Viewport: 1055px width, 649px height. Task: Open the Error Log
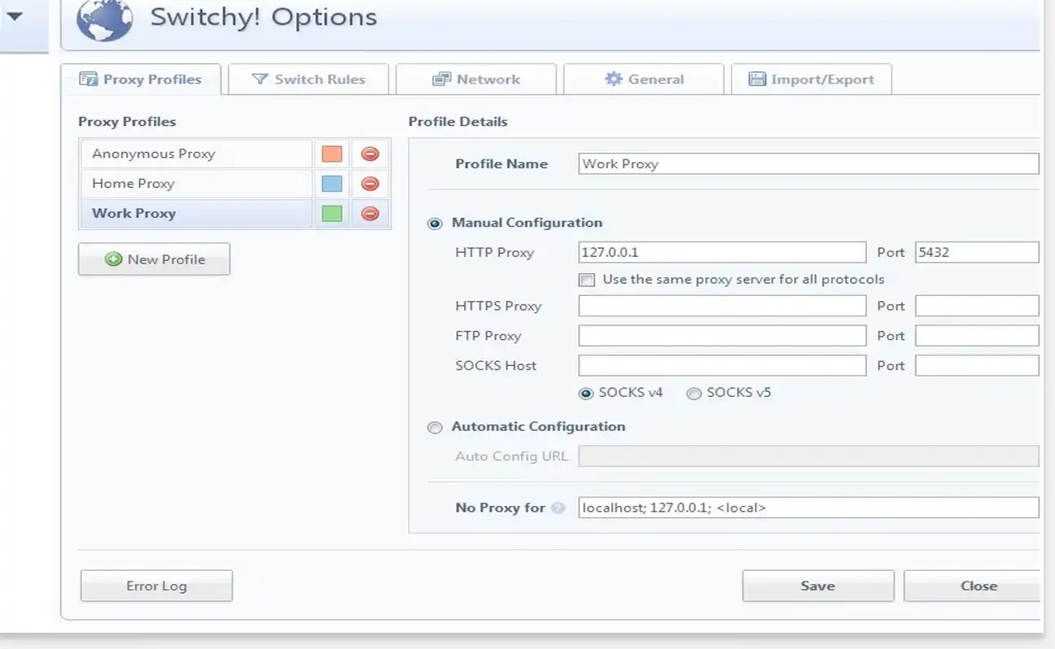[157, 586]
